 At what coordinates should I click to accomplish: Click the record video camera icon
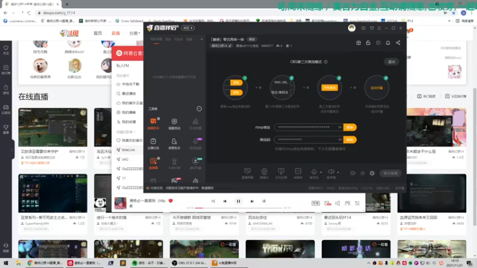352,173
